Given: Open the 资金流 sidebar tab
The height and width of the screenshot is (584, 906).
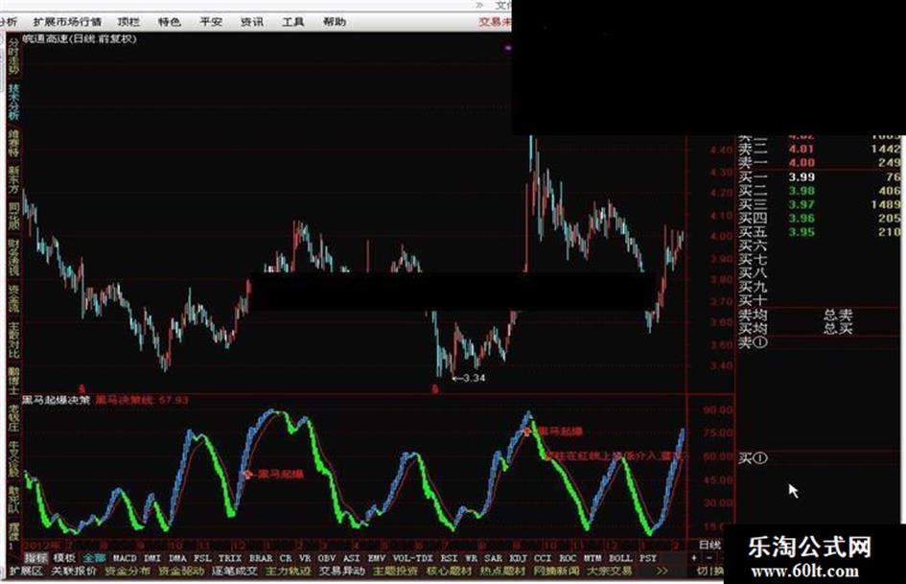Looking at the screenshot, I should coord(13,299).
